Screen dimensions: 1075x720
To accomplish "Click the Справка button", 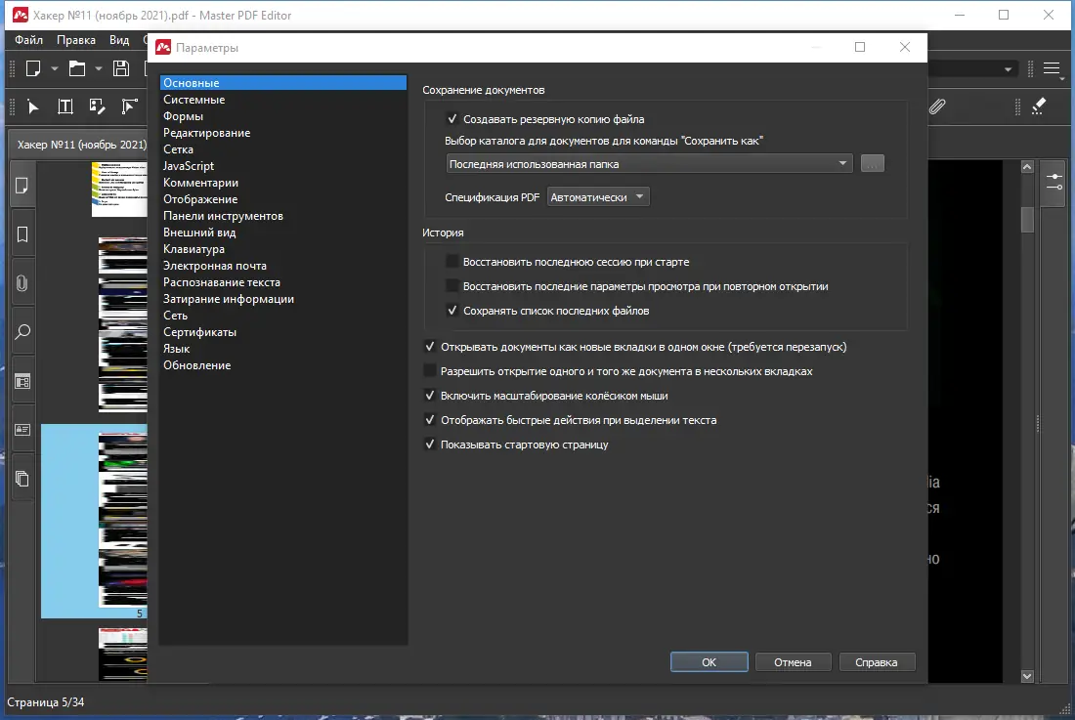I will coord(877,662).
